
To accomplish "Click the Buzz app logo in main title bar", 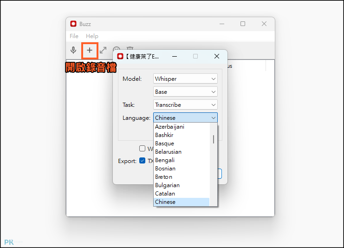I will 73,24.
